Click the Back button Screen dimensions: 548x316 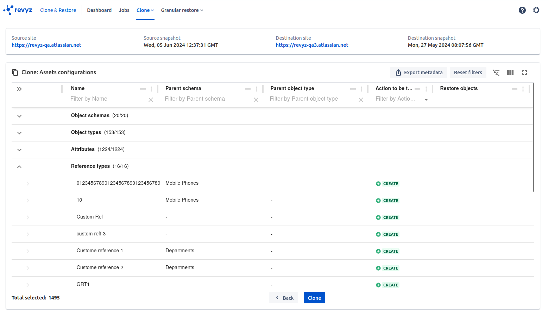pos(284,298)
